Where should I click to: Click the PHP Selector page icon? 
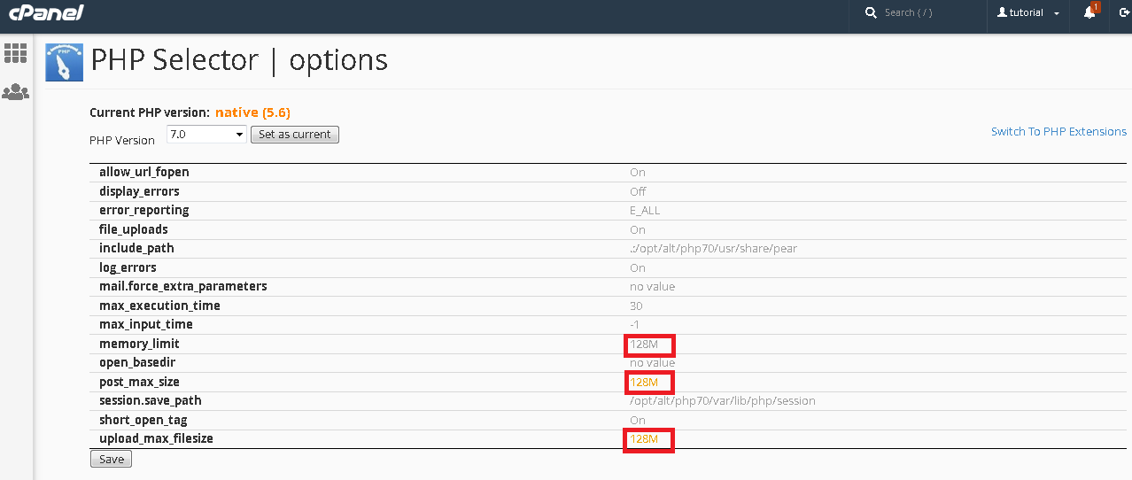[x=64, y=61]
